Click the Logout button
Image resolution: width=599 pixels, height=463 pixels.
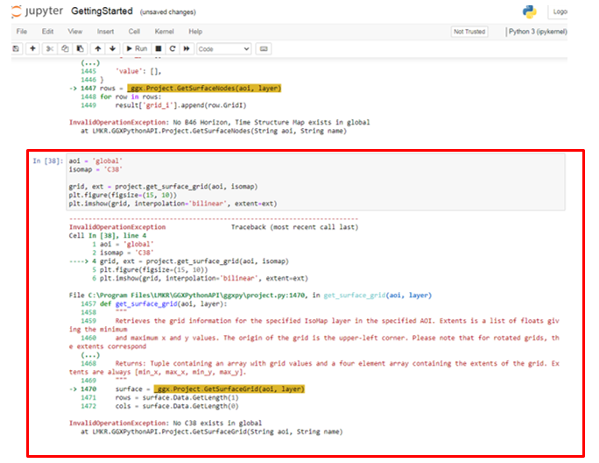[x=559, y=12]
